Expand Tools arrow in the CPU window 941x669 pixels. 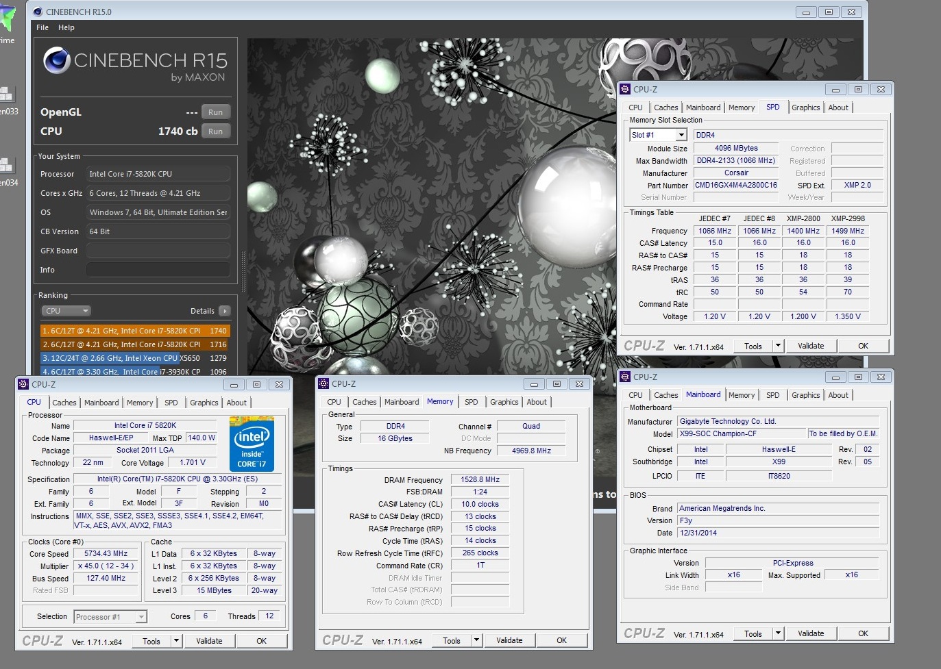(176, 641)
